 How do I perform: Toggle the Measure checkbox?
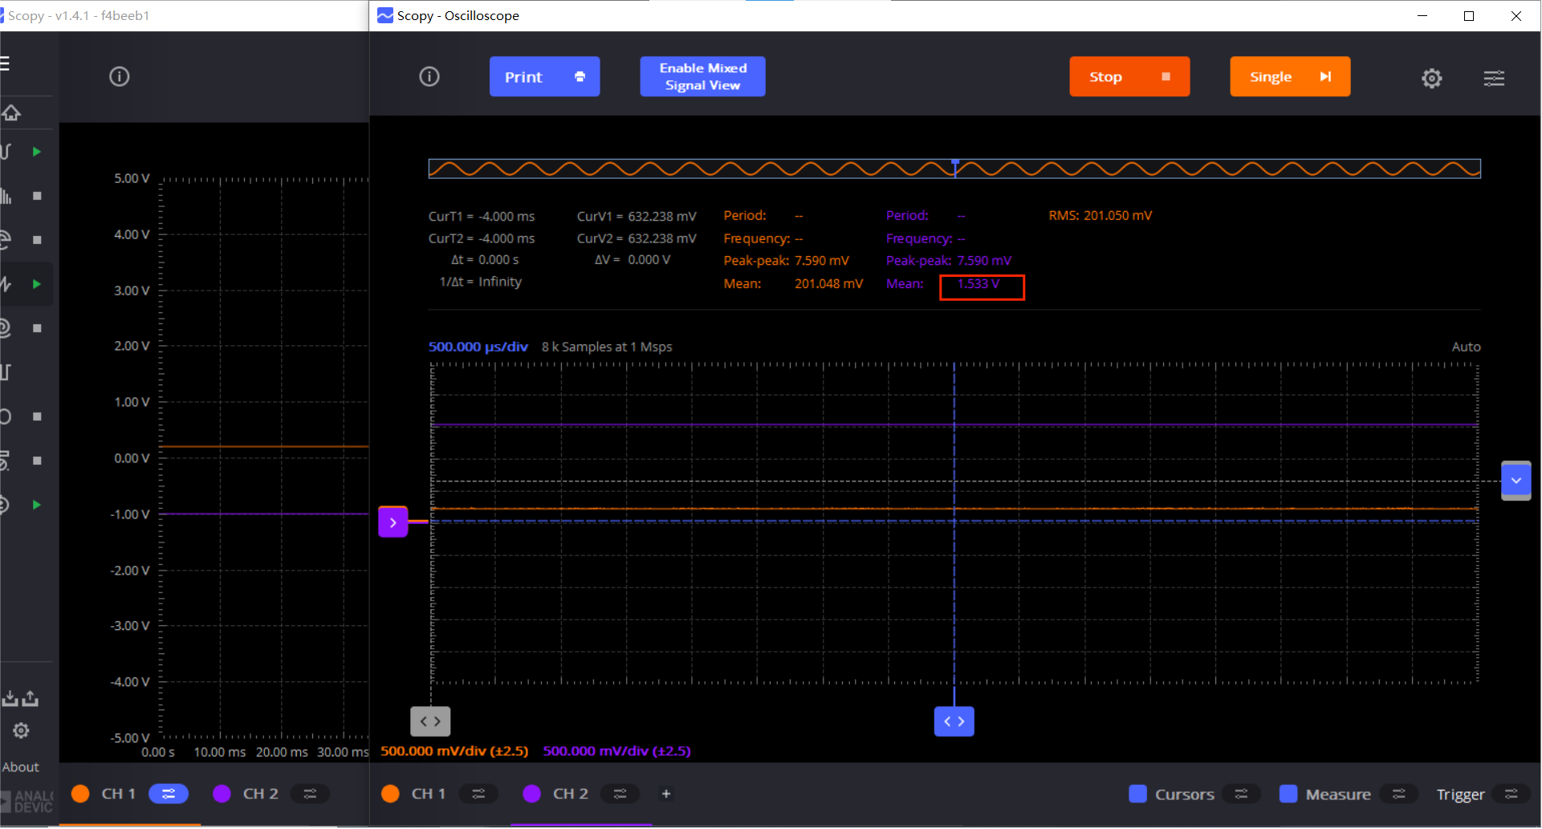1288,794
